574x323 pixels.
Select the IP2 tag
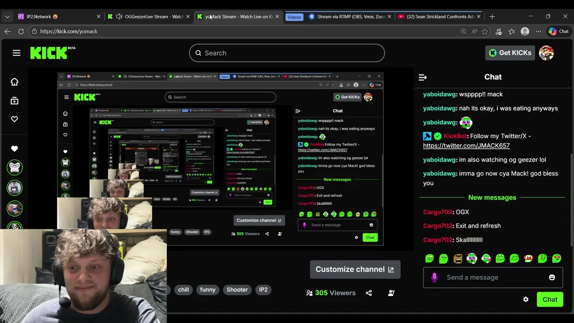tap(263, 290)
